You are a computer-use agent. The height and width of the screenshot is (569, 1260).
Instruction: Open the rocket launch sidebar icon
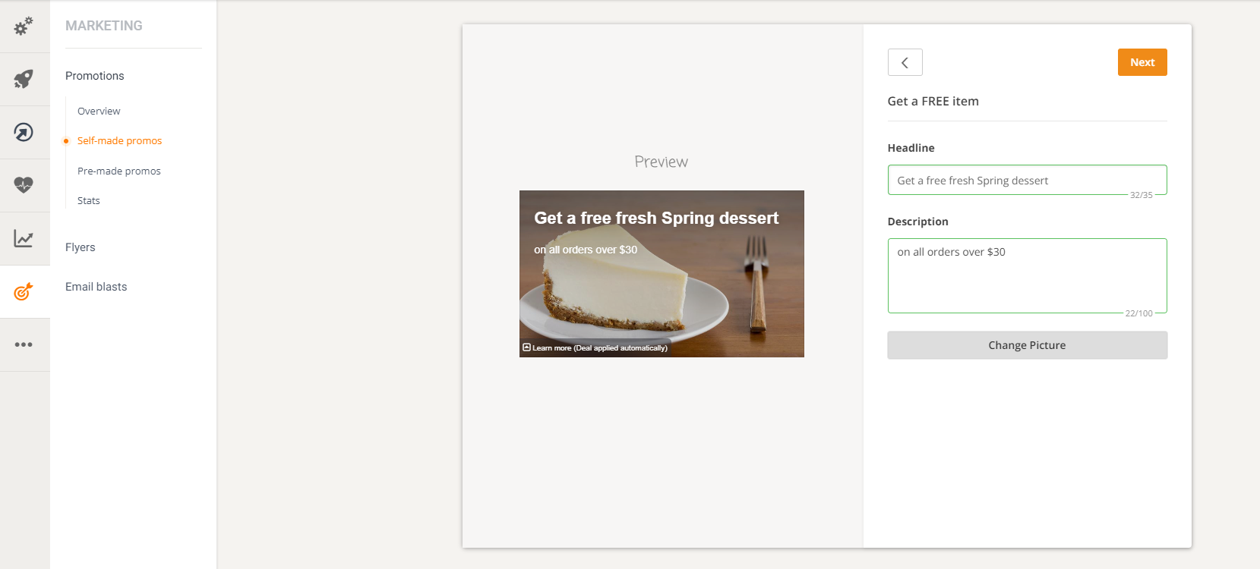pos(24,79)
